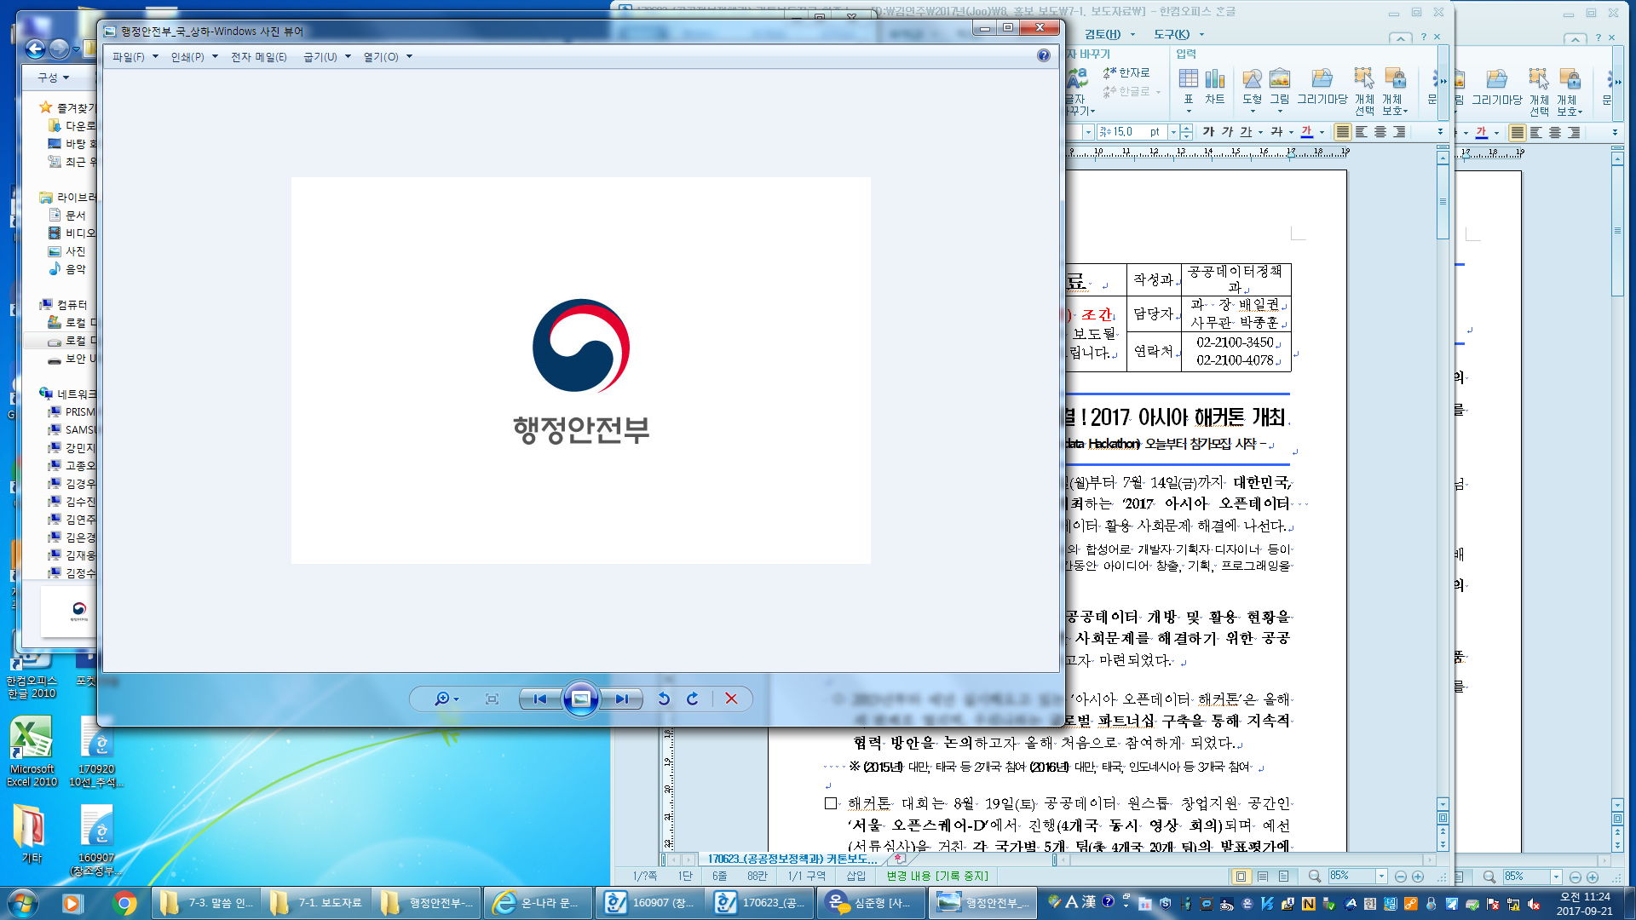
Task: Expand the 검토(H) menu dropdown arrow
Action: [x=1132, y=35]
